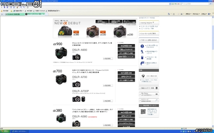
Task: Click the read mail icon in command bar
Action: click(178, 14)
